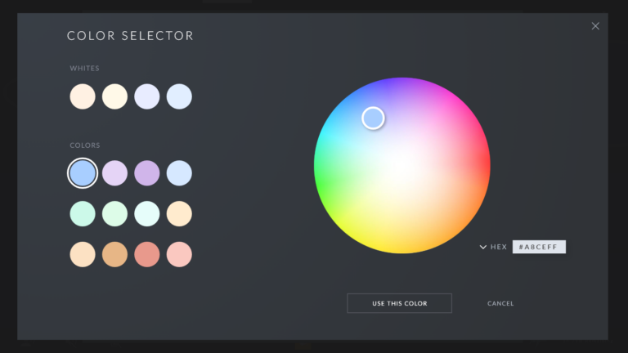The width and height of the screenshot is (628, 353).
Task: Click the color wheel picker handle
Action: pyautogui.click(x=373, y=118)
